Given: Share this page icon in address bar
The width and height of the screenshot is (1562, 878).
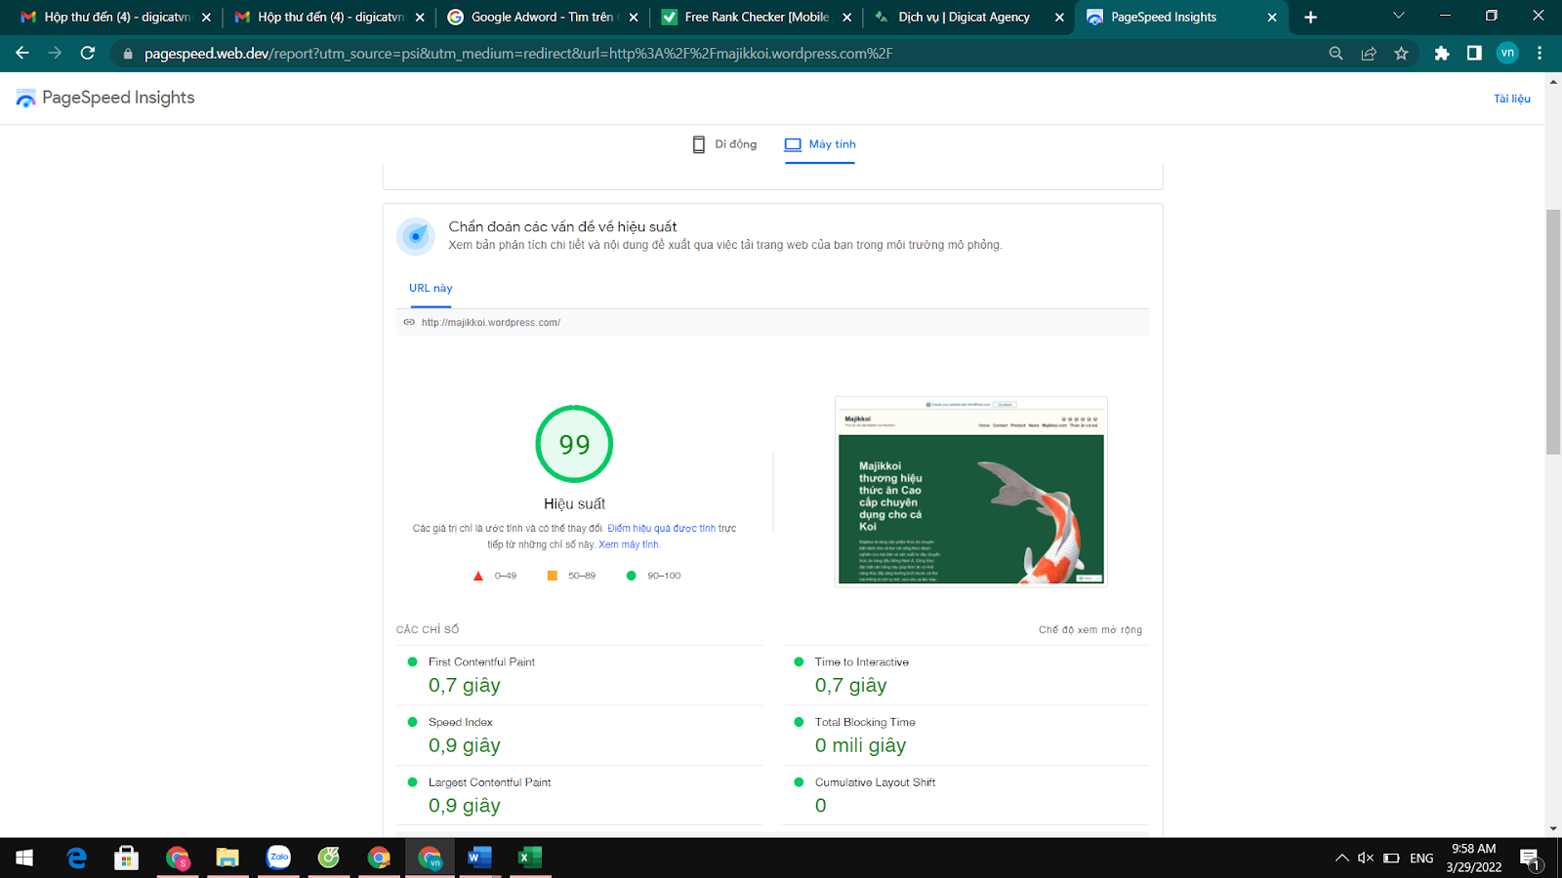Looking at the screenshot, I should point(1369,54).
